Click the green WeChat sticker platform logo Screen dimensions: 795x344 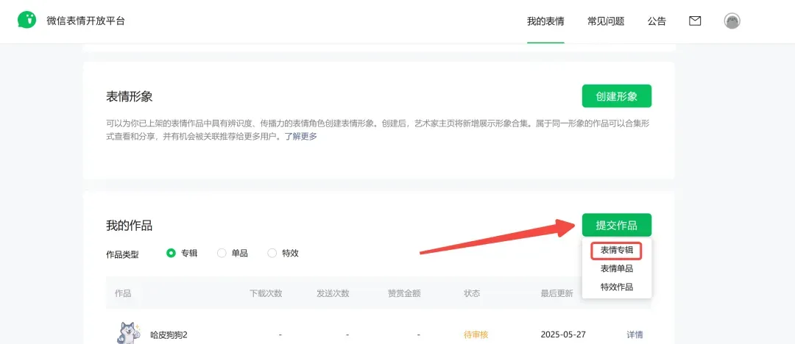click(27, 21)
